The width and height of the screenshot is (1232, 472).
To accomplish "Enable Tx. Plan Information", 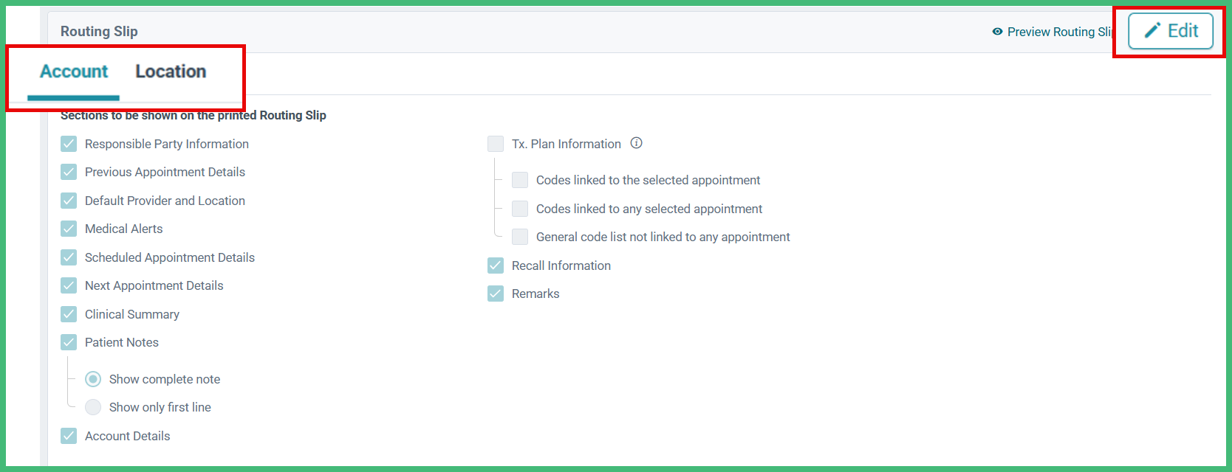I will coord(495,143).
